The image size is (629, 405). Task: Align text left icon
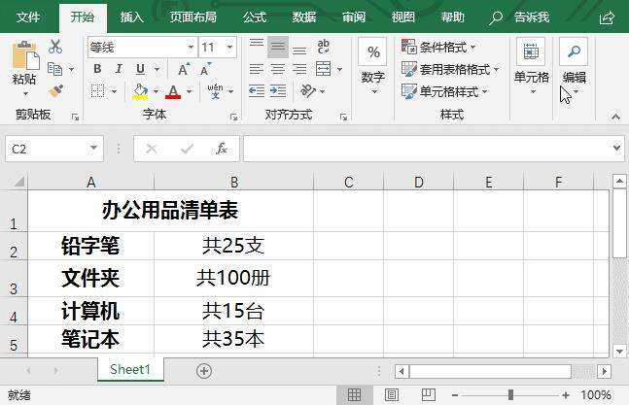(x=257, y=69)
